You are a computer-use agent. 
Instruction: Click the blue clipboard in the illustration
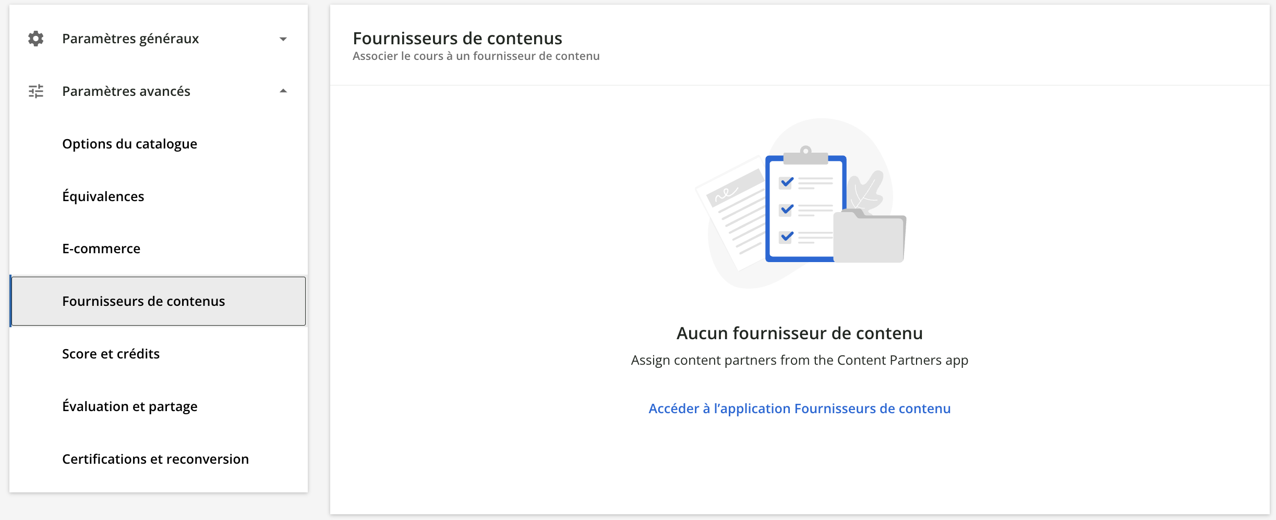805,208
